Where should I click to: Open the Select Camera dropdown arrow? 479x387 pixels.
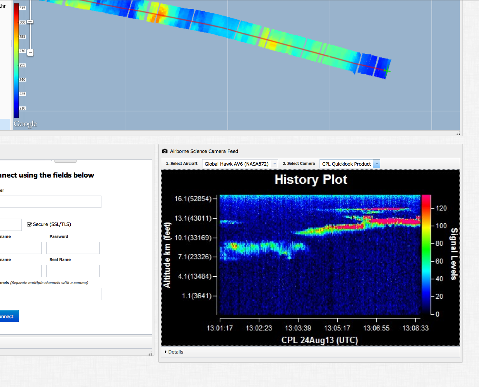377,164
